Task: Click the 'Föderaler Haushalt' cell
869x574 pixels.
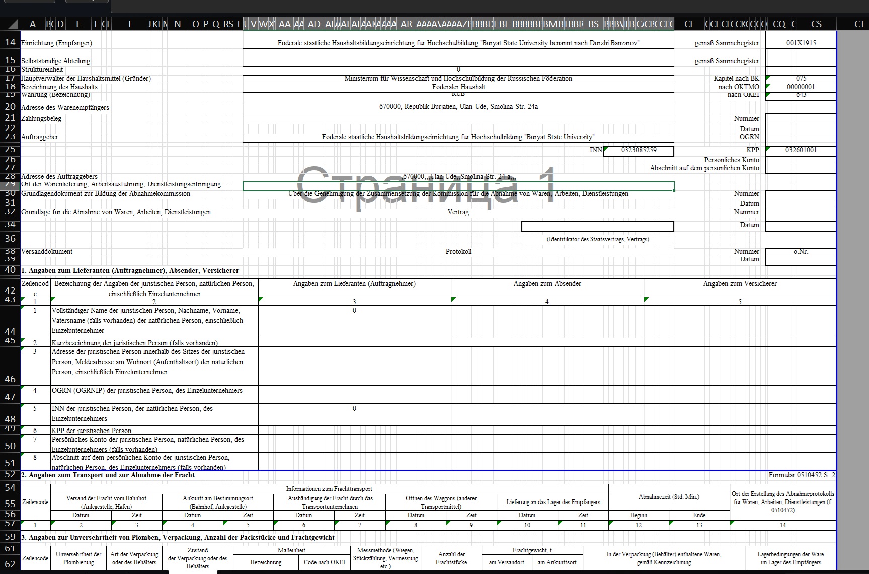Action: pyautogui.click(x=458, y=87)
